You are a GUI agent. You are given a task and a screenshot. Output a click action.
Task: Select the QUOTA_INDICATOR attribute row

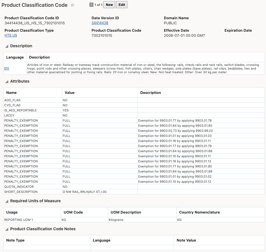pyautogui.click(x=33, y=186)
